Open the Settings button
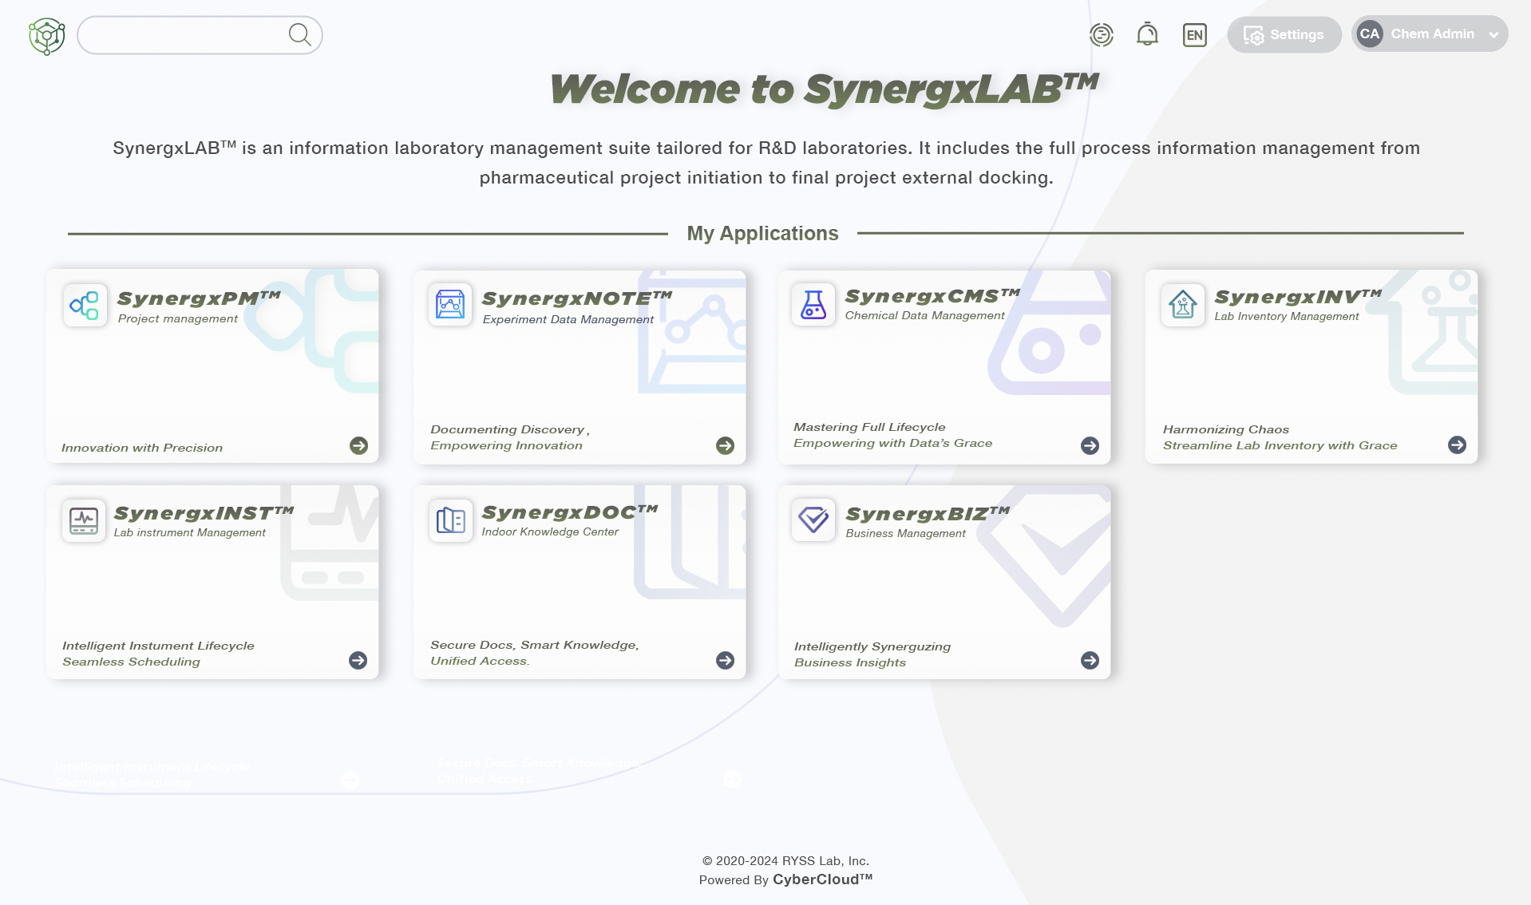The height and width of the screenshot is (905, 1531). tap(1284, 34)
